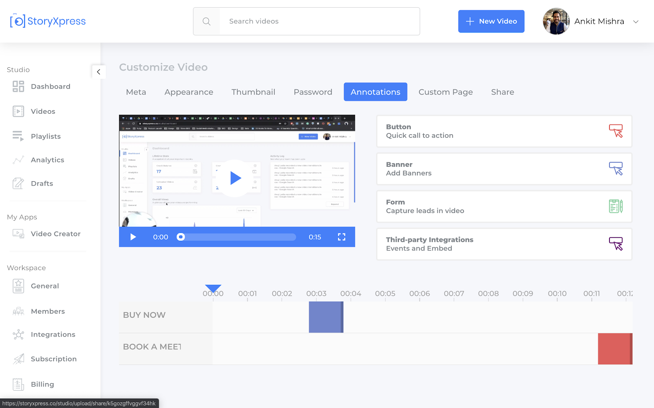This screenshot has width=654, height=408.
Task: Switch to the Meta tab
Action: [136, 92]
